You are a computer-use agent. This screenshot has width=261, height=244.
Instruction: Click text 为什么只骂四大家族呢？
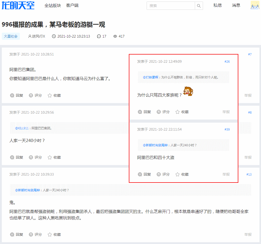click(159, 95)
